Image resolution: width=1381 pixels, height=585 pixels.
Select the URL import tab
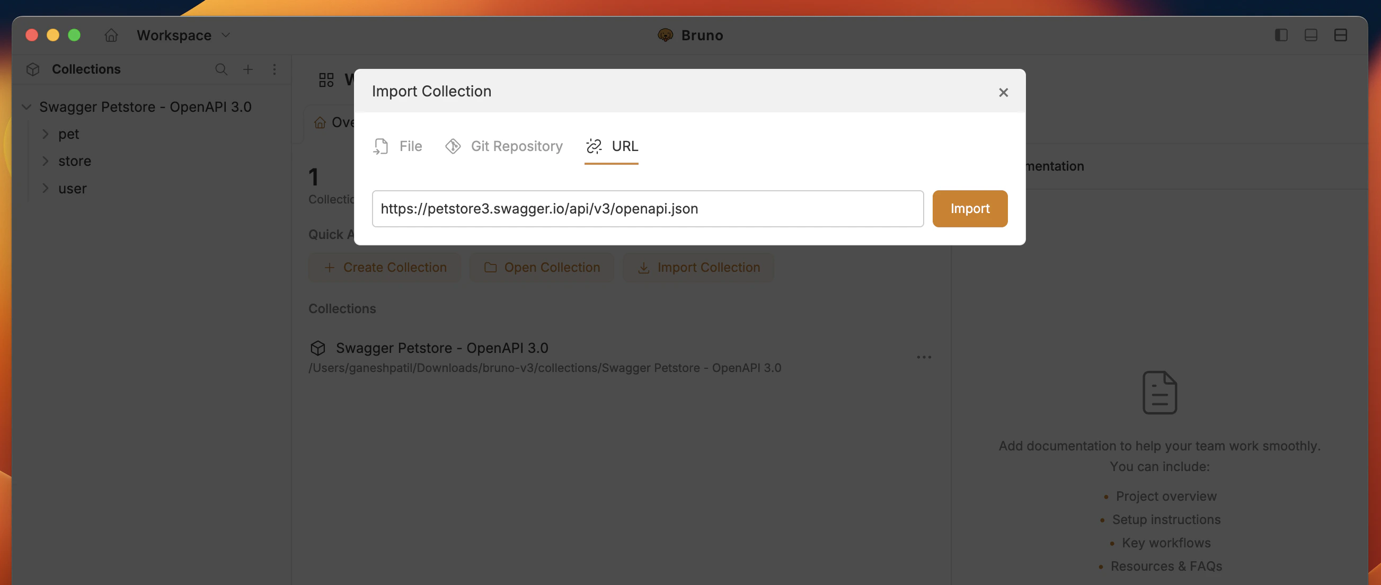(x=611, y=146)
